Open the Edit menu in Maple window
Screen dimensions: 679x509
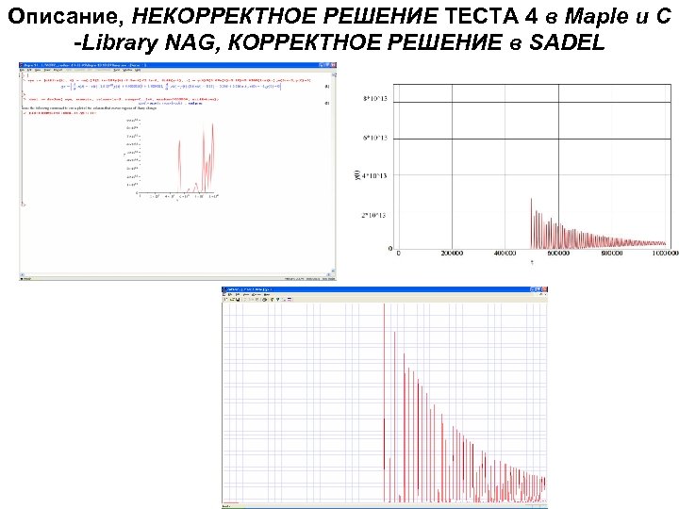[x=29, y=70]
